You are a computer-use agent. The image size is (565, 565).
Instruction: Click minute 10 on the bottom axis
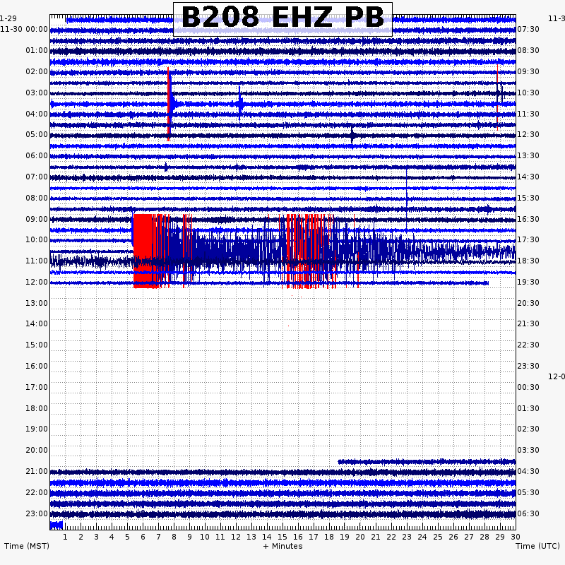point(205,537)
